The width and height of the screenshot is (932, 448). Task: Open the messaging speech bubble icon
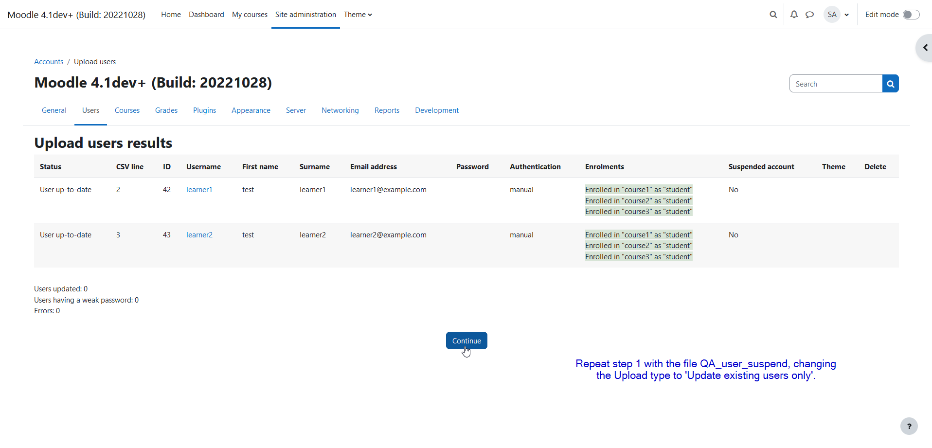(x=809, y=15)
